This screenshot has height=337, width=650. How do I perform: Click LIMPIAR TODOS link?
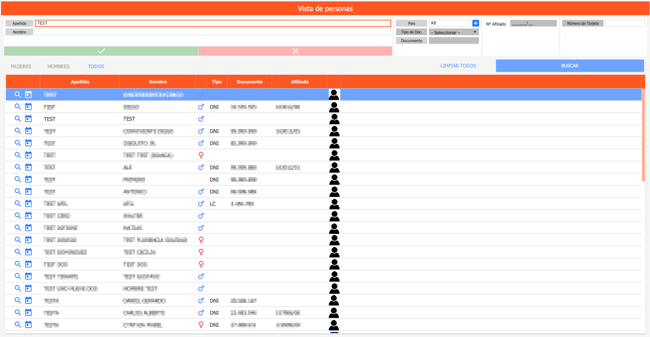[x=458, y=66]
